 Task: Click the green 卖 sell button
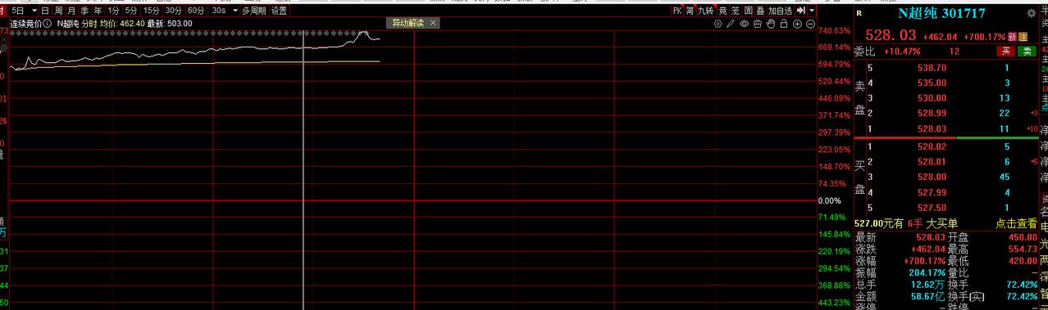pos(1027,51)
